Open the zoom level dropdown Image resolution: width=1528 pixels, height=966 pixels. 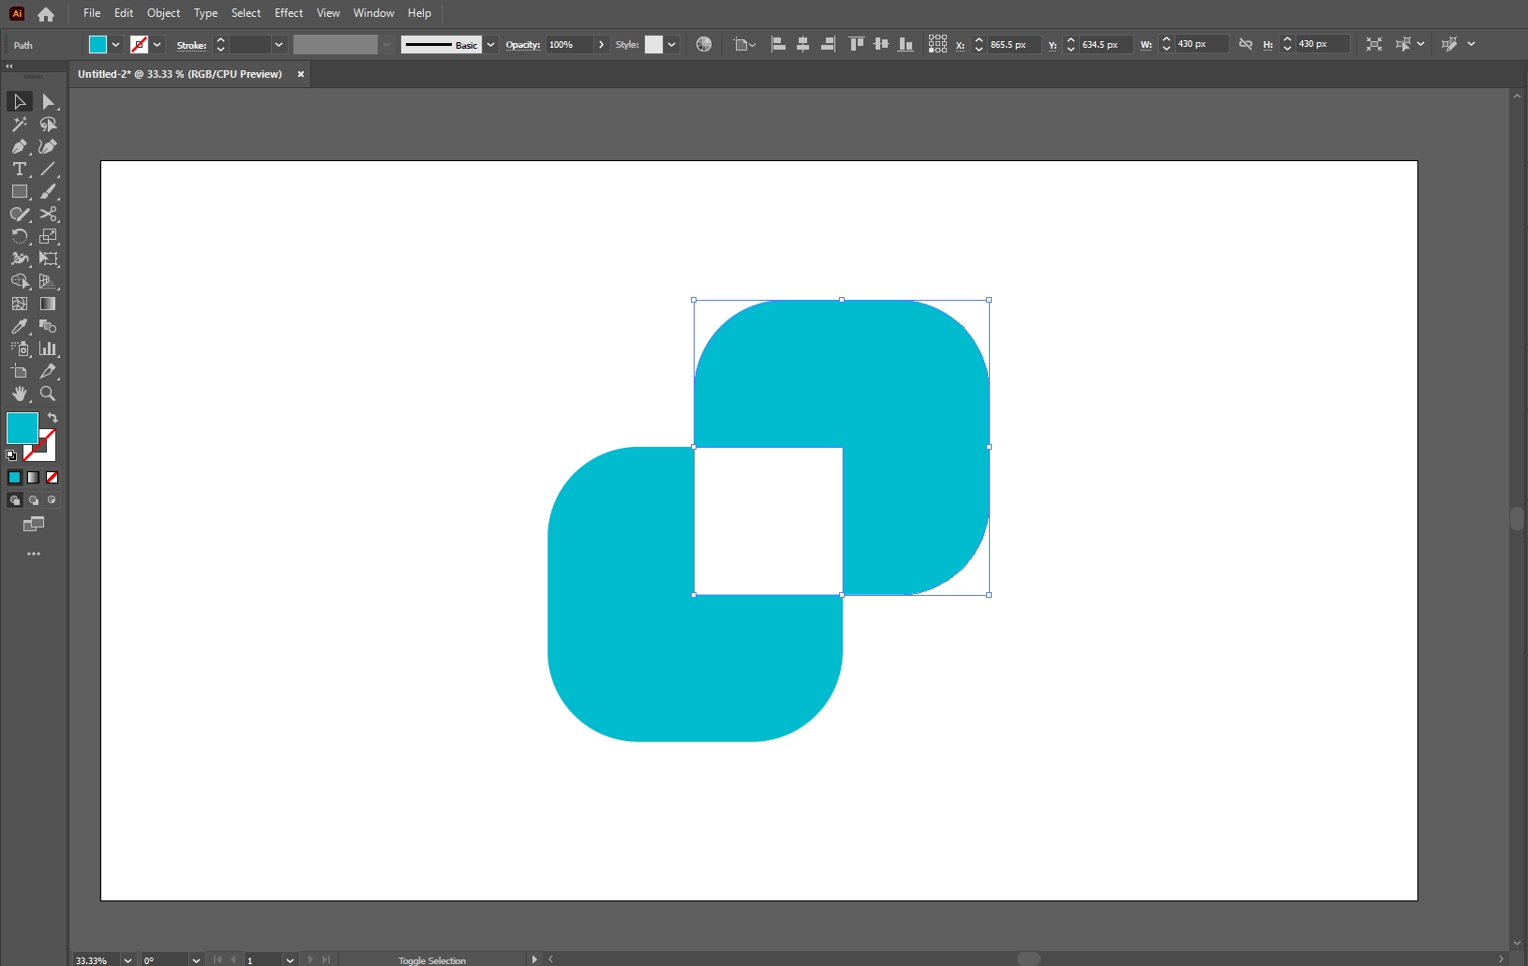point(127,959)
